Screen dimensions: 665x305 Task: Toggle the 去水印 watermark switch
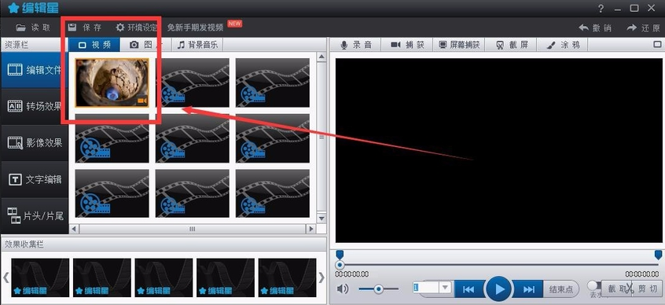pyautogui.click(x=593, y=285)
